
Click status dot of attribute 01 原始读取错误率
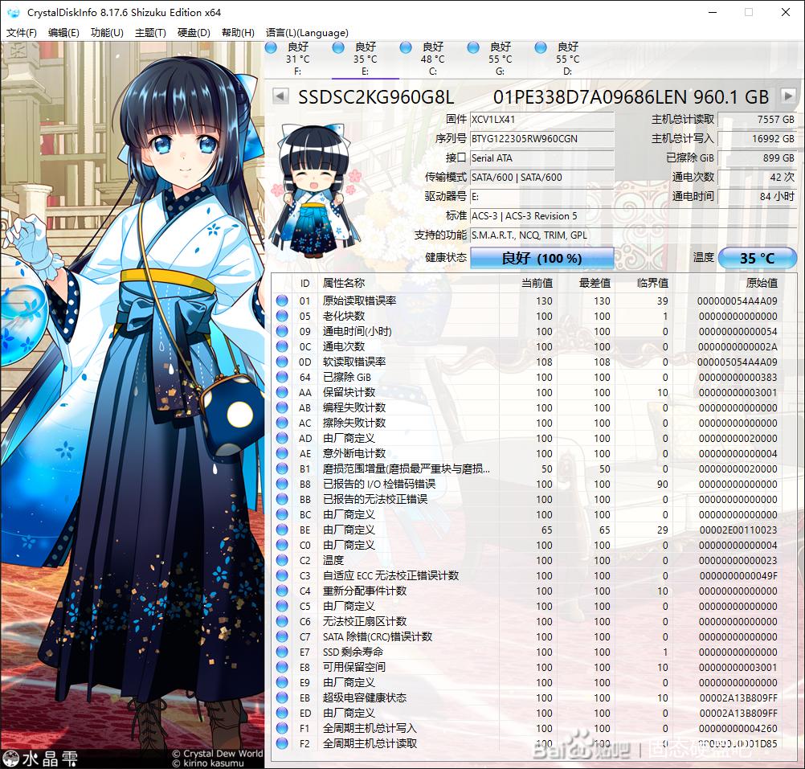282,301
